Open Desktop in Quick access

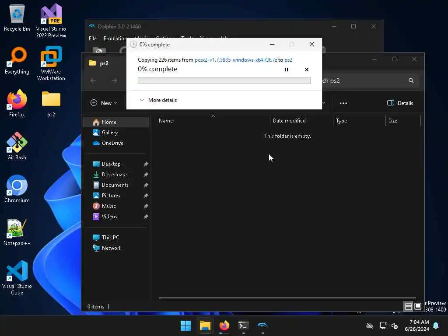click(116, 164)
